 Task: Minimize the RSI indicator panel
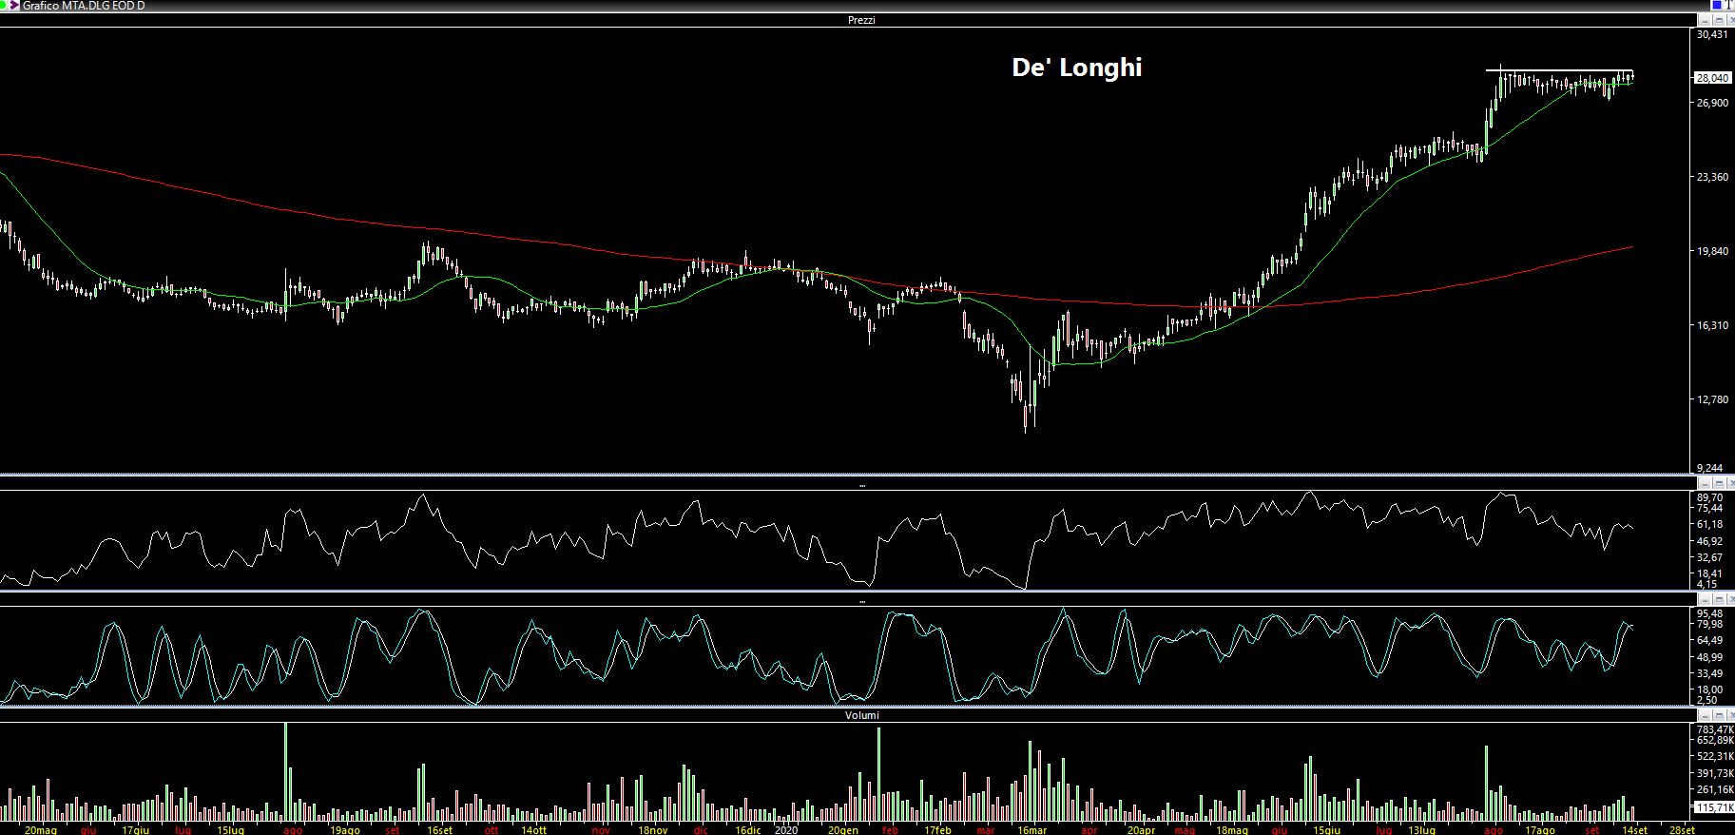click(x=1705, y=483)
